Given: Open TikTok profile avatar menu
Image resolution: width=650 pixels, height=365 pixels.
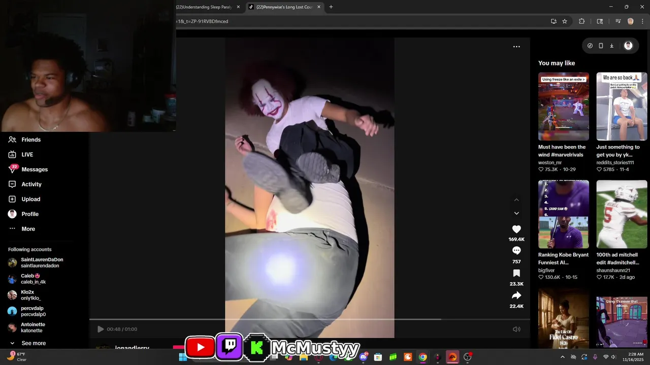Looking at the screenshot, I should pyautogui.click(x=628, y=46).
